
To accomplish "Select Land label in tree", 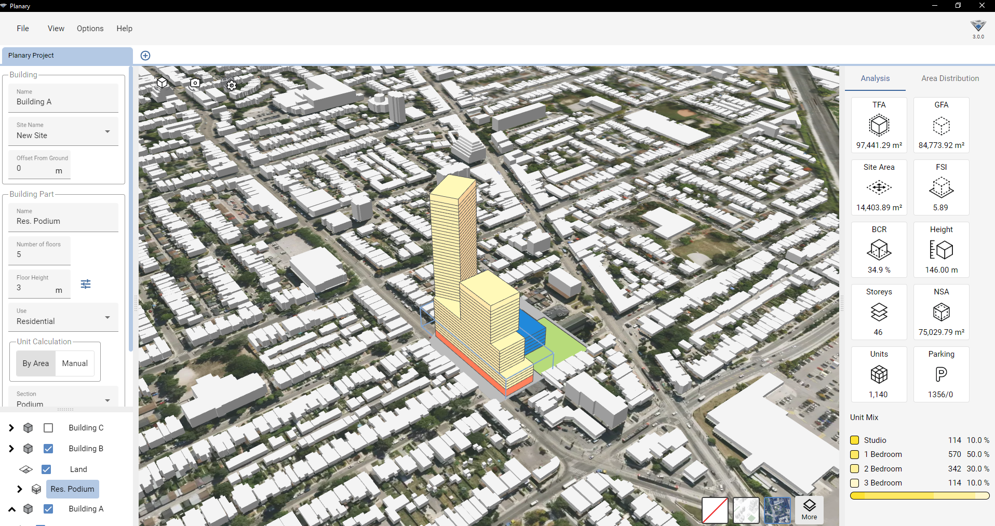I will click(x=78, y=469).
